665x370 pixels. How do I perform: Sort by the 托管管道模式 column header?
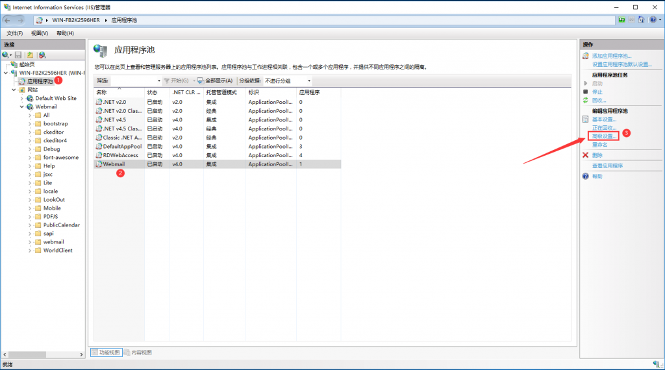(224, 92)
